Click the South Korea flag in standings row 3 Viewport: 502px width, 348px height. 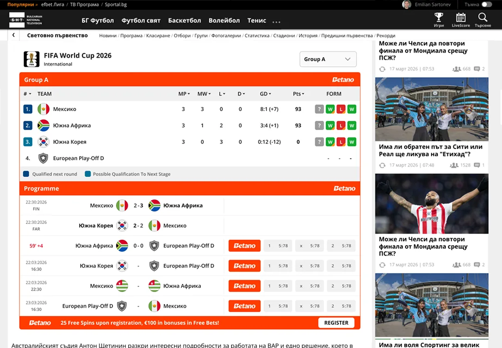pos(43,142)
